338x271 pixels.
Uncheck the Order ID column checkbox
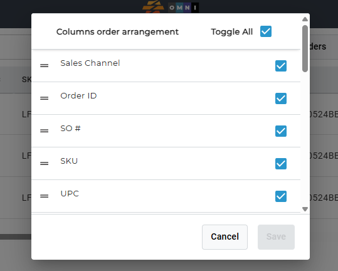(x=281, y=98)
